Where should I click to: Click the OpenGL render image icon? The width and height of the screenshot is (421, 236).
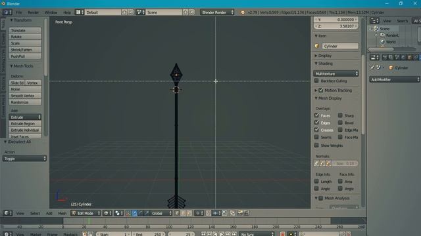(239, 213)
